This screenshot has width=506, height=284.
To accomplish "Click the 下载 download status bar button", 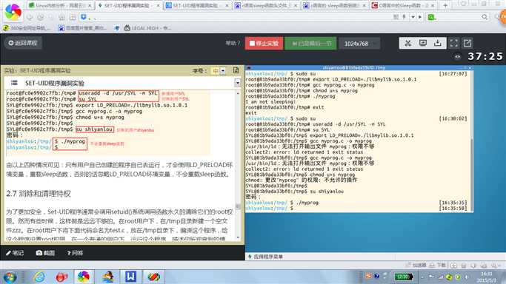I will [438, 266].
